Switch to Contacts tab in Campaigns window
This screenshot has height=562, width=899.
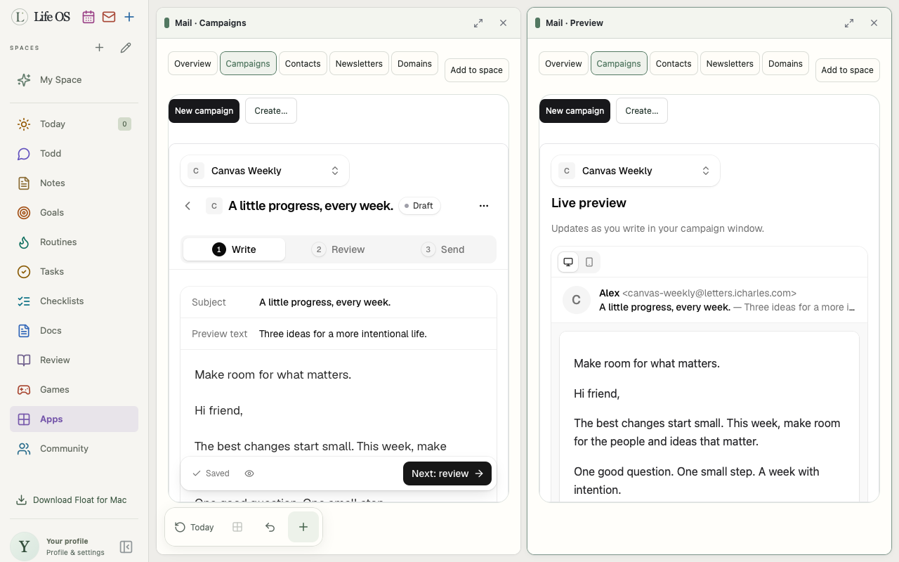303,63
